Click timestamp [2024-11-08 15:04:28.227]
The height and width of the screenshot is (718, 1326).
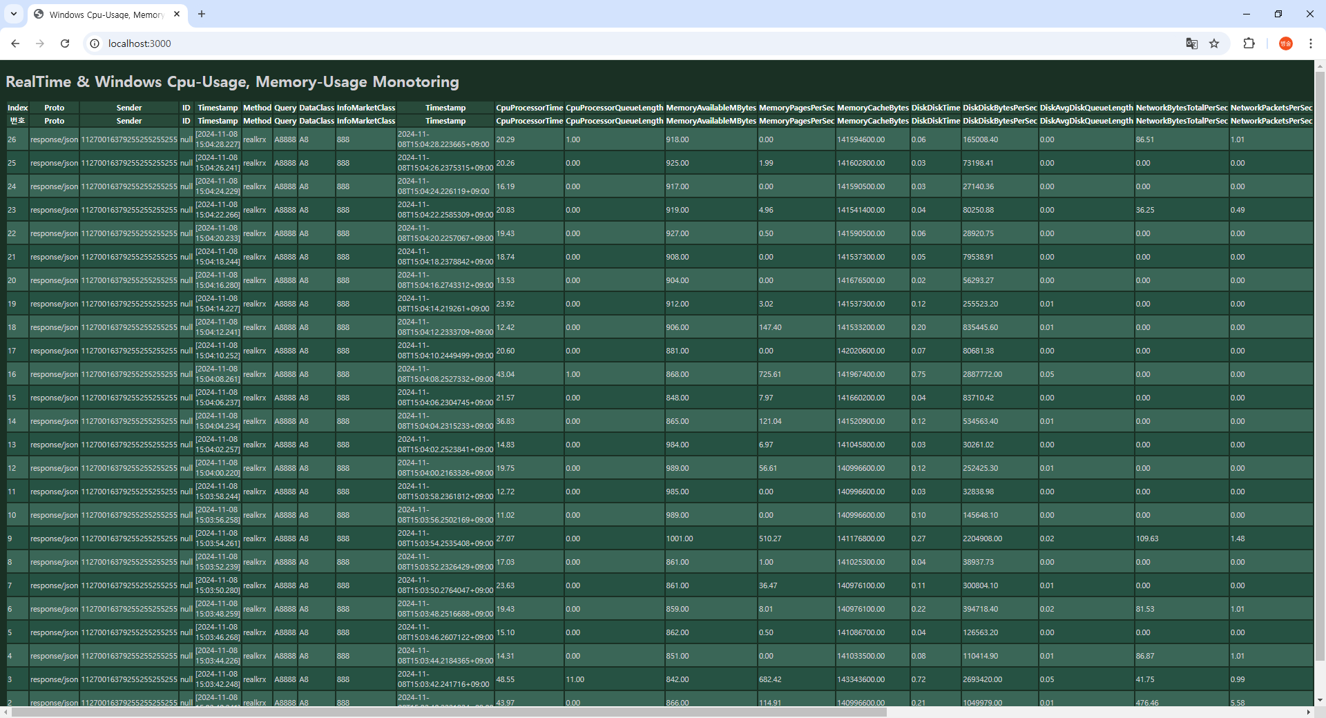pyautogui.click(x=218, y=139)
